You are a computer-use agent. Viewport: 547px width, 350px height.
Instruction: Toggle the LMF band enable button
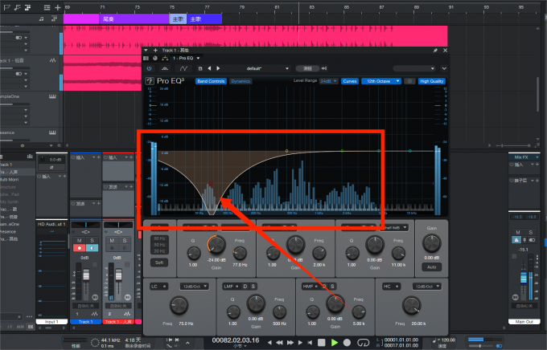[237, 287]
